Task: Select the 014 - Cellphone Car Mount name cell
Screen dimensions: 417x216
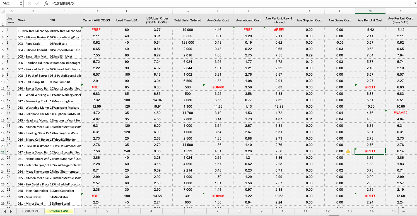Action: tap(33, 113)
